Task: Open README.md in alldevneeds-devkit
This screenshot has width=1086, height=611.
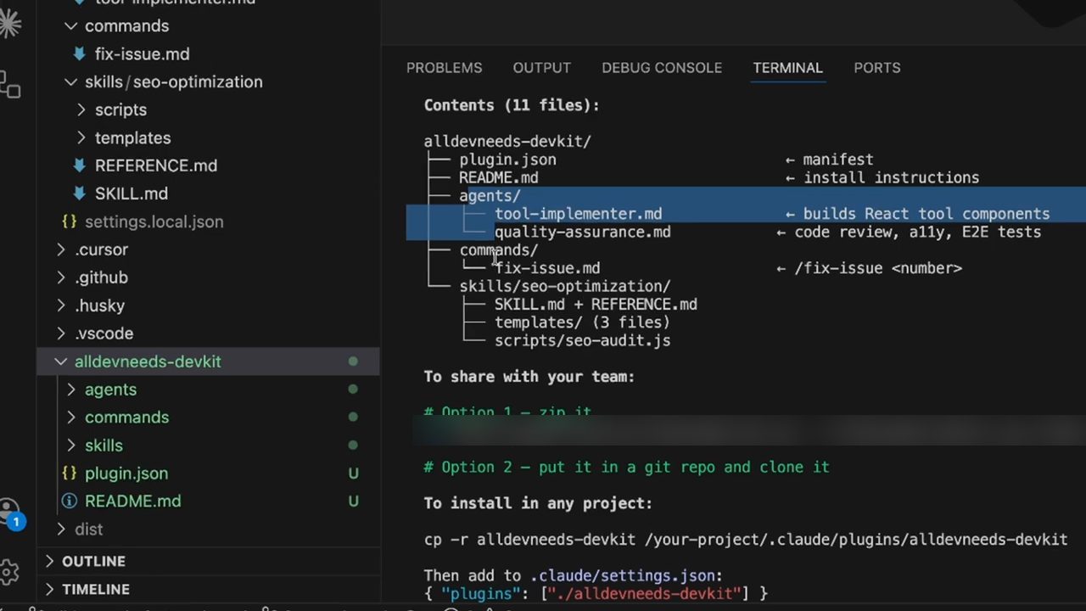Action: [x=133, y=502]
